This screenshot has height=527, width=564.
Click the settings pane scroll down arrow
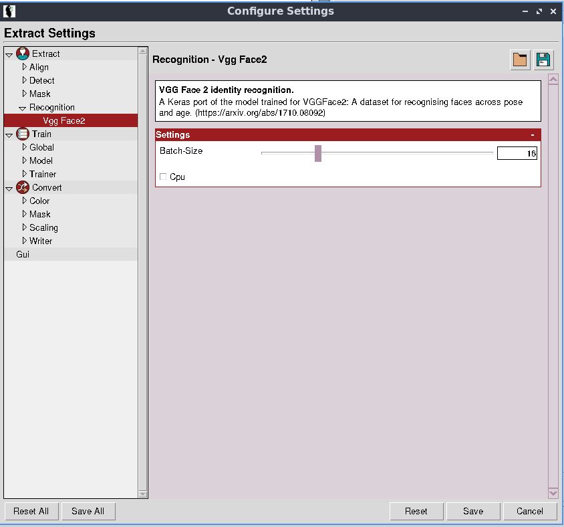(553, 493)
